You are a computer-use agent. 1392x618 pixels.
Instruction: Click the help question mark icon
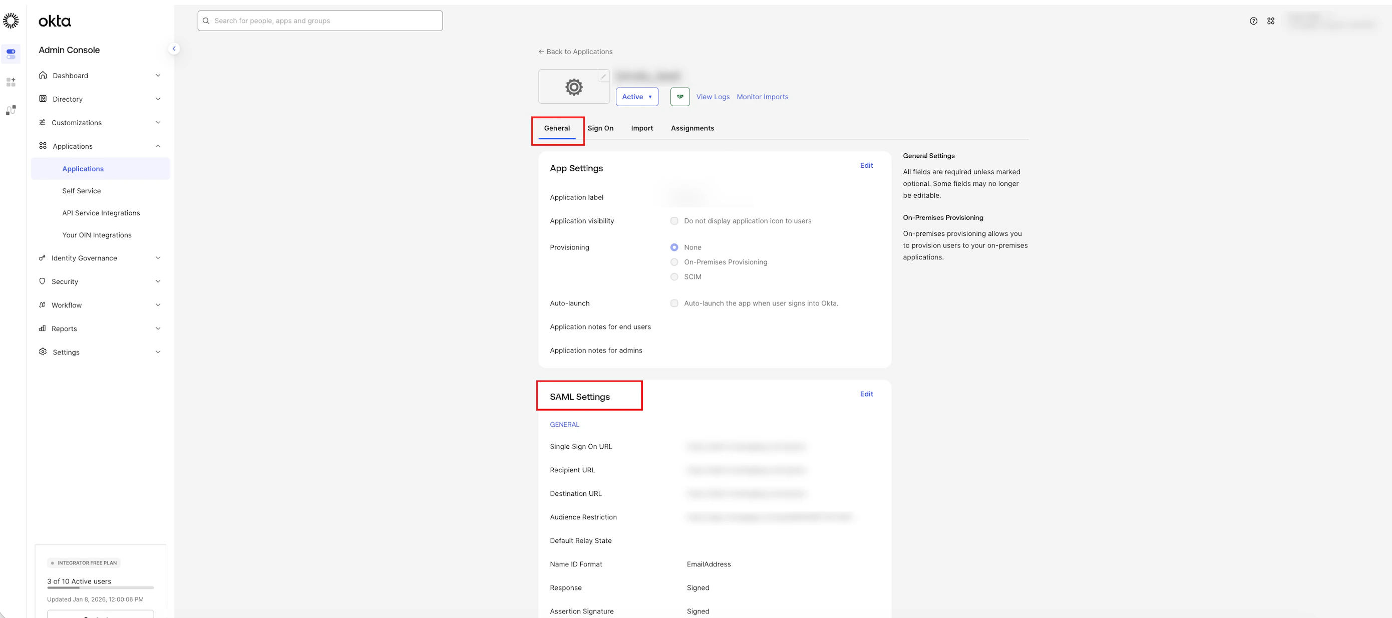(x=1253, y=21)
